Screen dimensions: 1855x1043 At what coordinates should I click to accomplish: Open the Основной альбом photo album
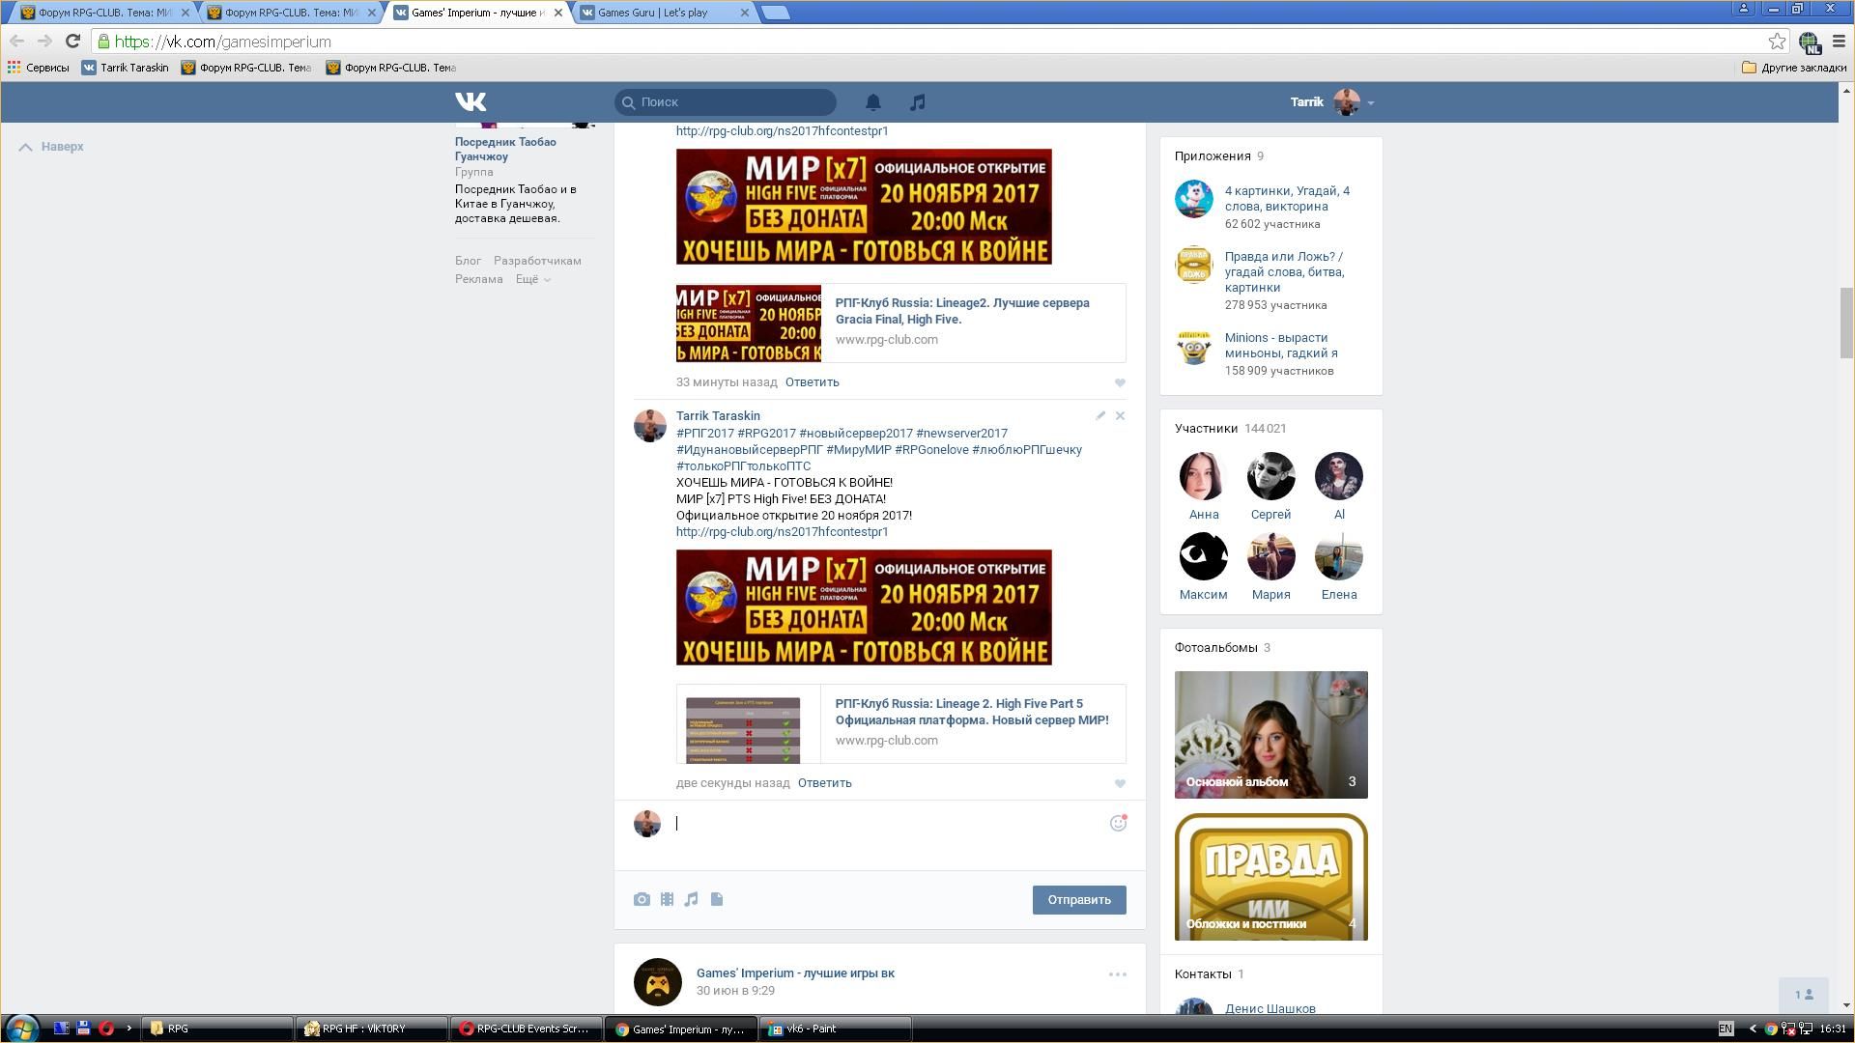pos(1271,735)
